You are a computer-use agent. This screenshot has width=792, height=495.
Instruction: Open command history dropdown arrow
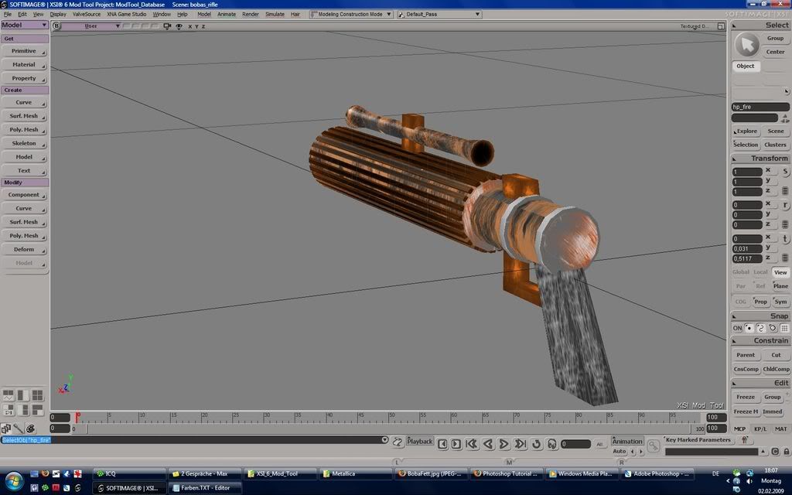[384, 440]
